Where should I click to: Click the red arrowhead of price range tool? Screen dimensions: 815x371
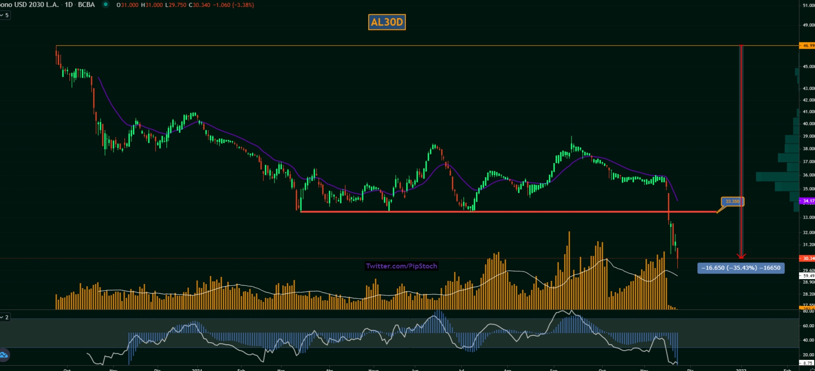tap(741, 256)
